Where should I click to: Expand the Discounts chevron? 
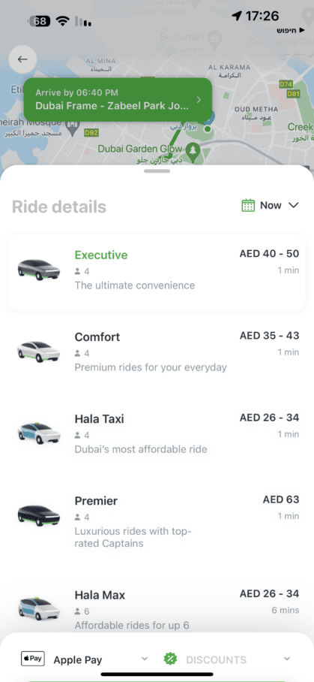pyautogui.click(x=287, y=659)
